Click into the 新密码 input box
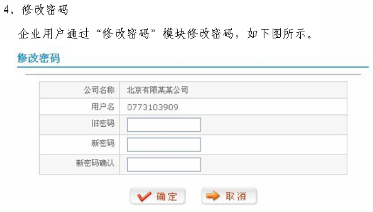 point(164,144)
